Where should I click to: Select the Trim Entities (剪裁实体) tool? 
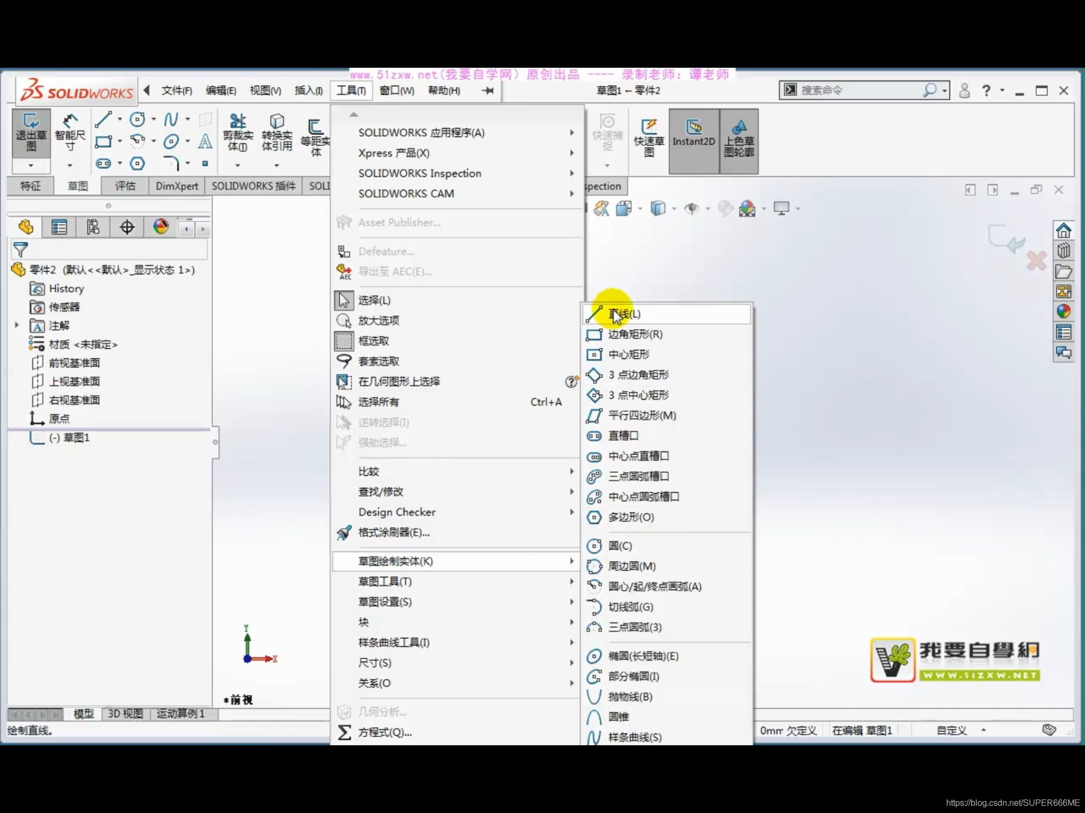pos(238,132)
